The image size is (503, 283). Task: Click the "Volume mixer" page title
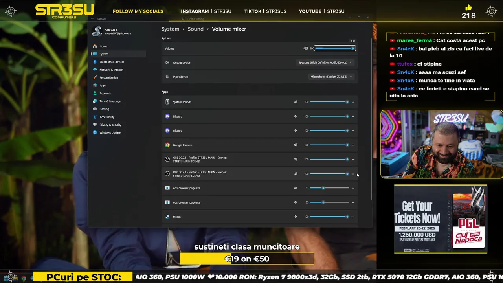[x=229, y=29]
